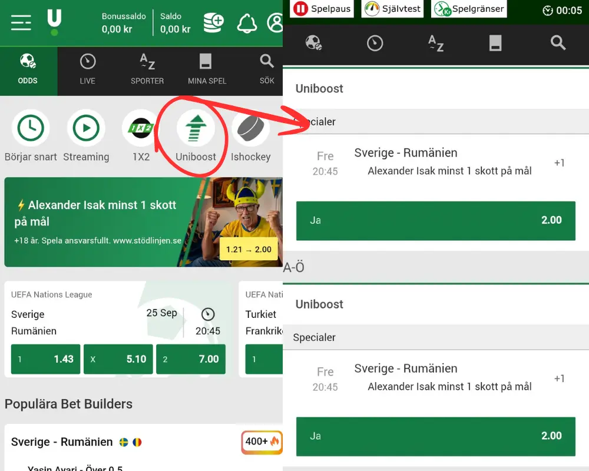
Task: Tap the upper Uniboost heading
Action: [x=319, y=89]
